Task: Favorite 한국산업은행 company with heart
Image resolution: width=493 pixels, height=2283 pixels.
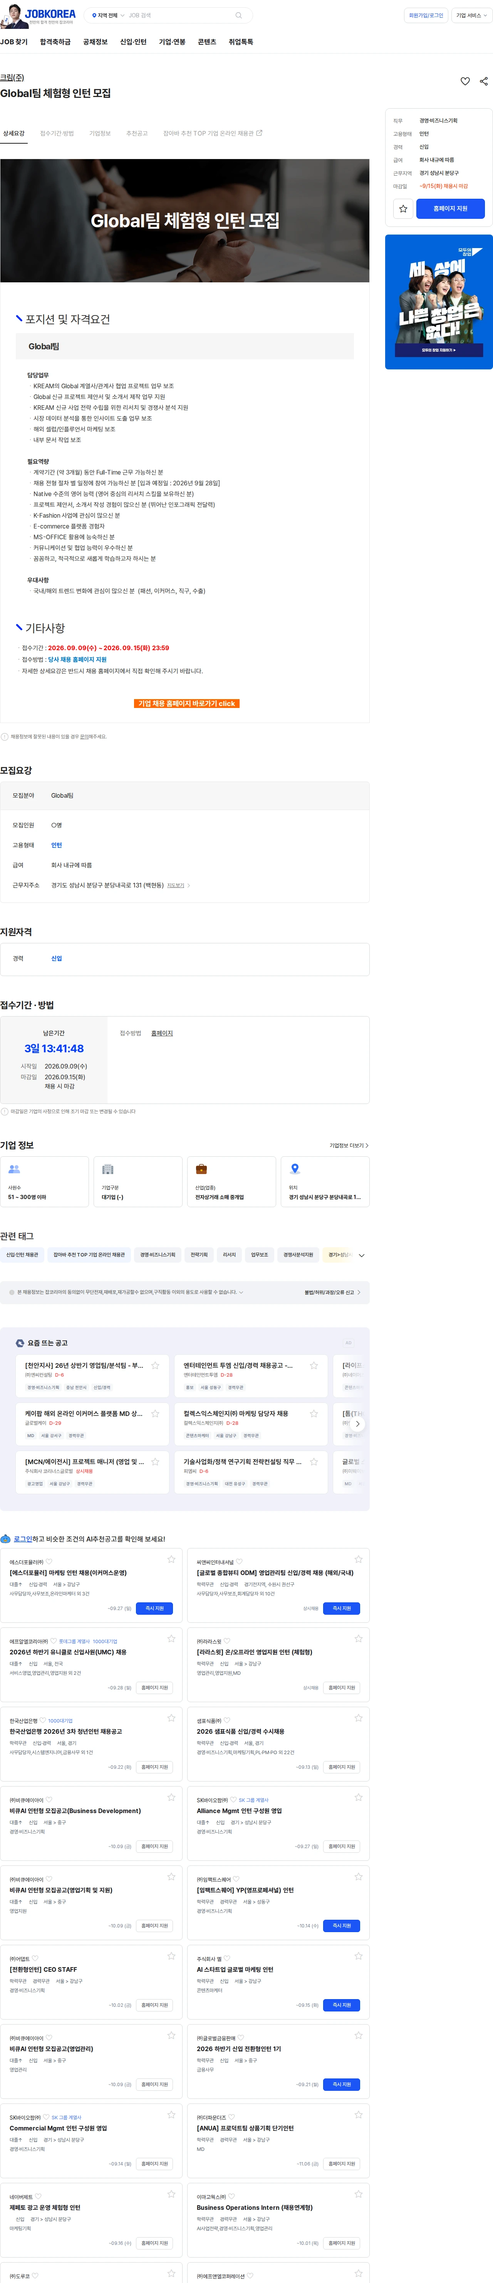Action: pos(44,1720)
